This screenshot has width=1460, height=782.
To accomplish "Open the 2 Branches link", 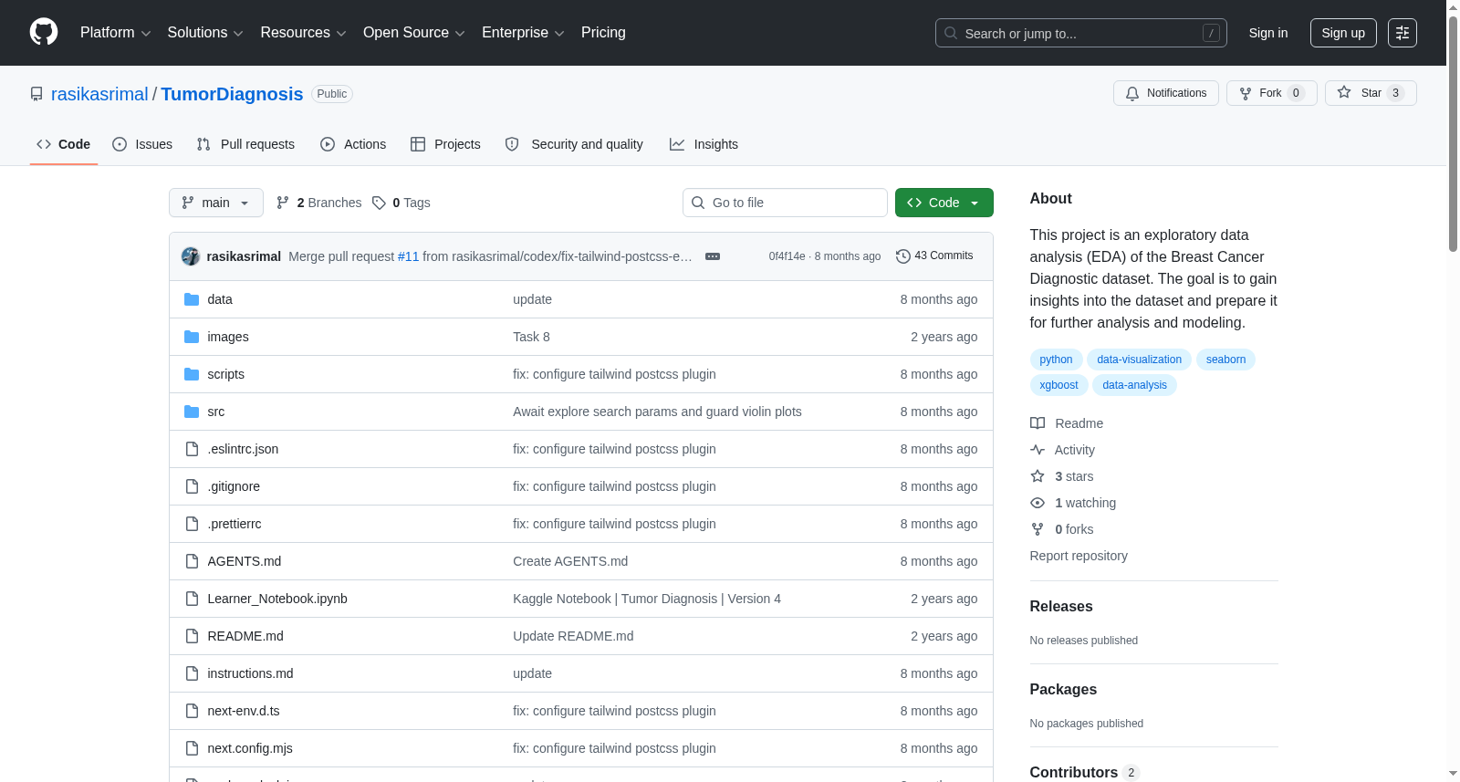I will (319, 203).
